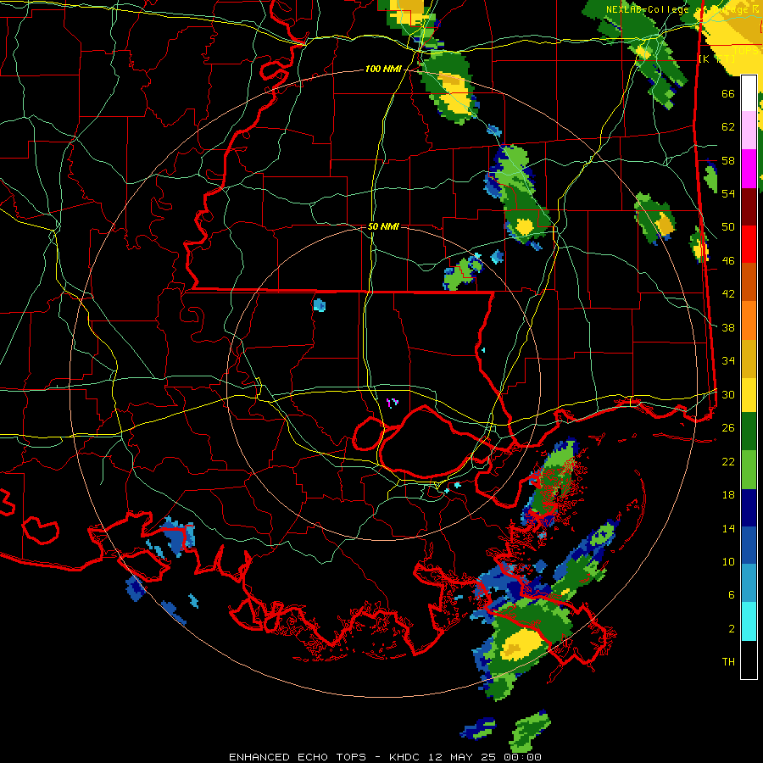
Task: Click the legend value "50"
Action: [x=728, y=226]
